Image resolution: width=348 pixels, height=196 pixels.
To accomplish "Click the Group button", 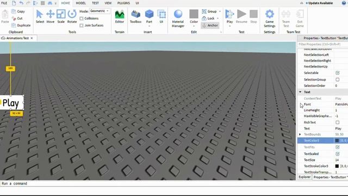I will point(209,11).
